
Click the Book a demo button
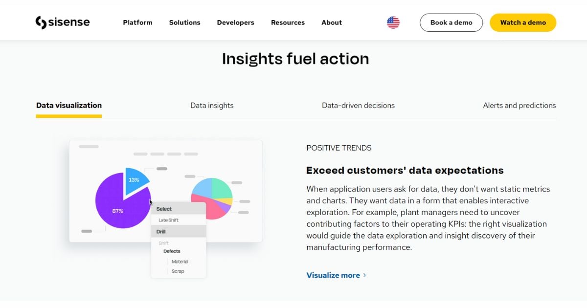[451, 22]
